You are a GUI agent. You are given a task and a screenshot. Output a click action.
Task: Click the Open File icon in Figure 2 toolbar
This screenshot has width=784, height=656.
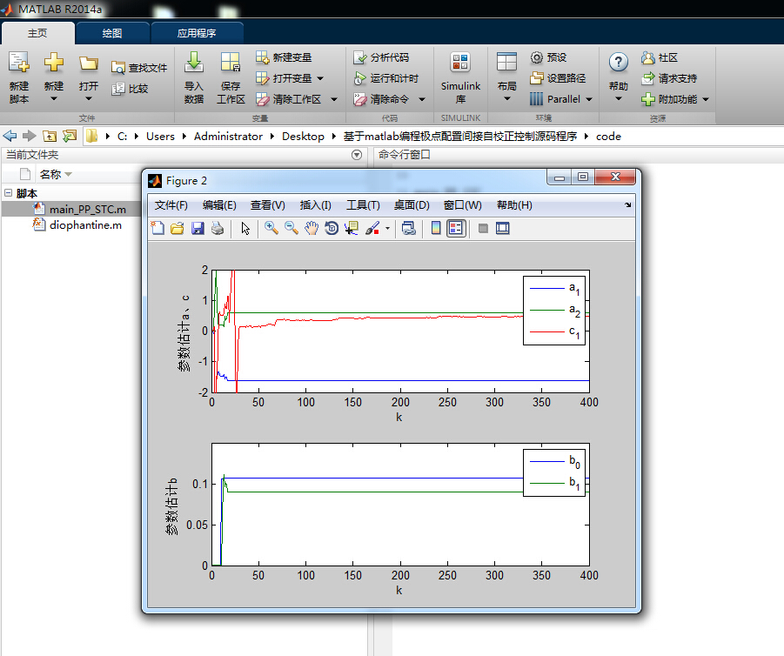[x=177, y=229]
